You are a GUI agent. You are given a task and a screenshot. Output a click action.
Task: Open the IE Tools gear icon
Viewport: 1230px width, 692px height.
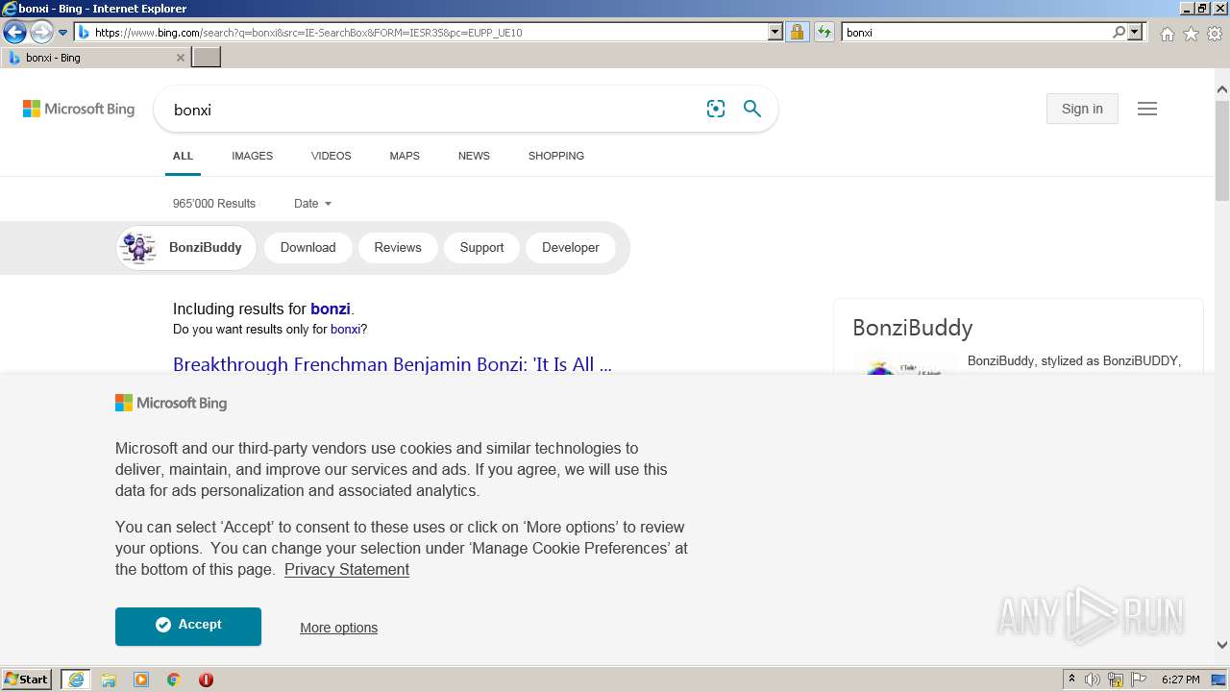pos(1215,34)
